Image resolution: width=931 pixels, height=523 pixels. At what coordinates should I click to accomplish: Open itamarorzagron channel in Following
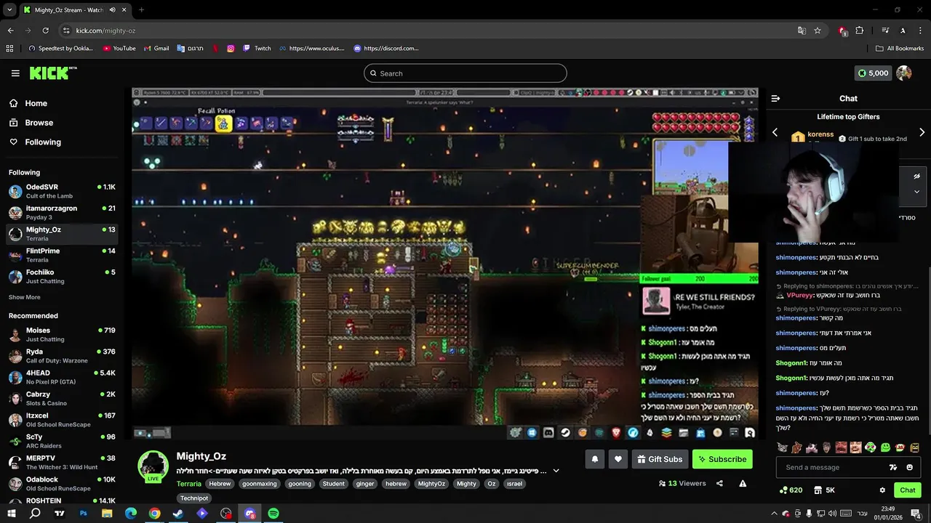(62, 213)
